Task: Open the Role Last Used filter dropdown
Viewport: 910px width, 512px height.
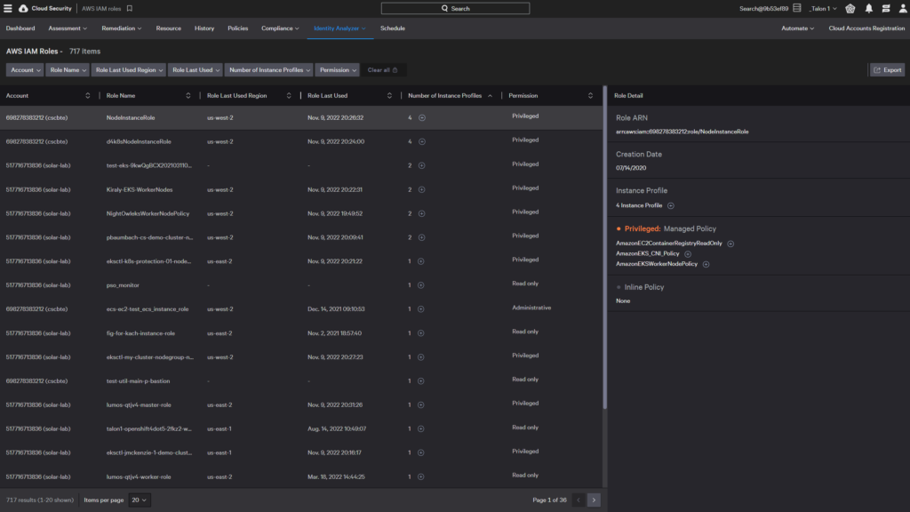Action: point(196,70)
